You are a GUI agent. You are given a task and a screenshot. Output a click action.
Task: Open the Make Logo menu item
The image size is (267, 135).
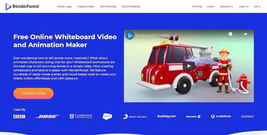click(64, 6)
